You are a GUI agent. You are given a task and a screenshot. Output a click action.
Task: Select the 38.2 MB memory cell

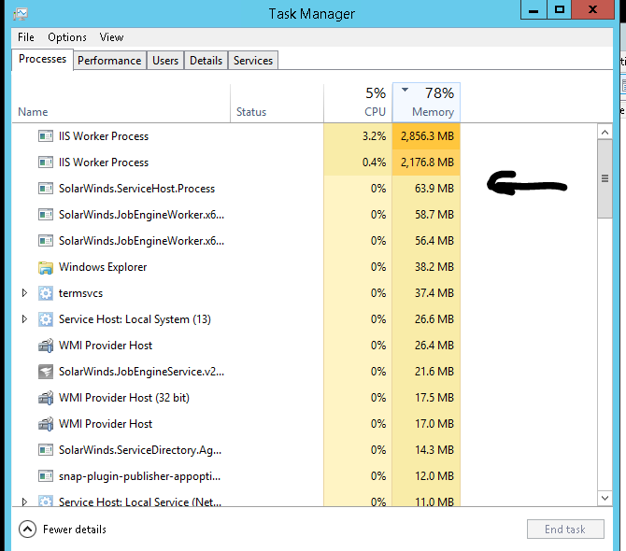coord(426,267)
